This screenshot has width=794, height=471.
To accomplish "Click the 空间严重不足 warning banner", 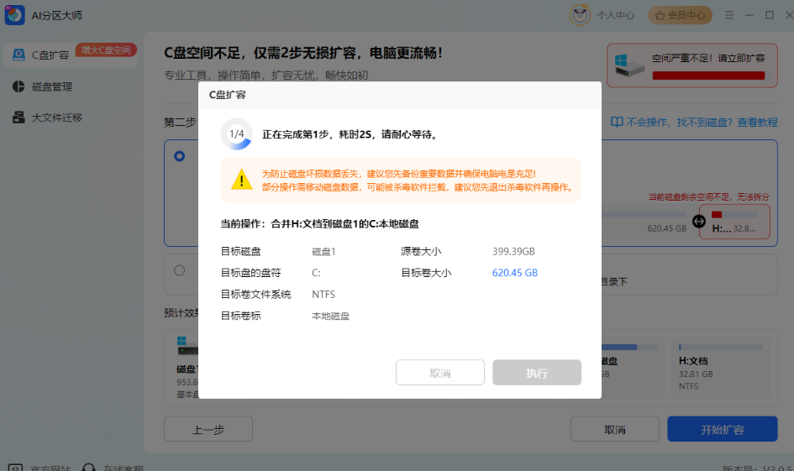I will click(x=692, y=65).
